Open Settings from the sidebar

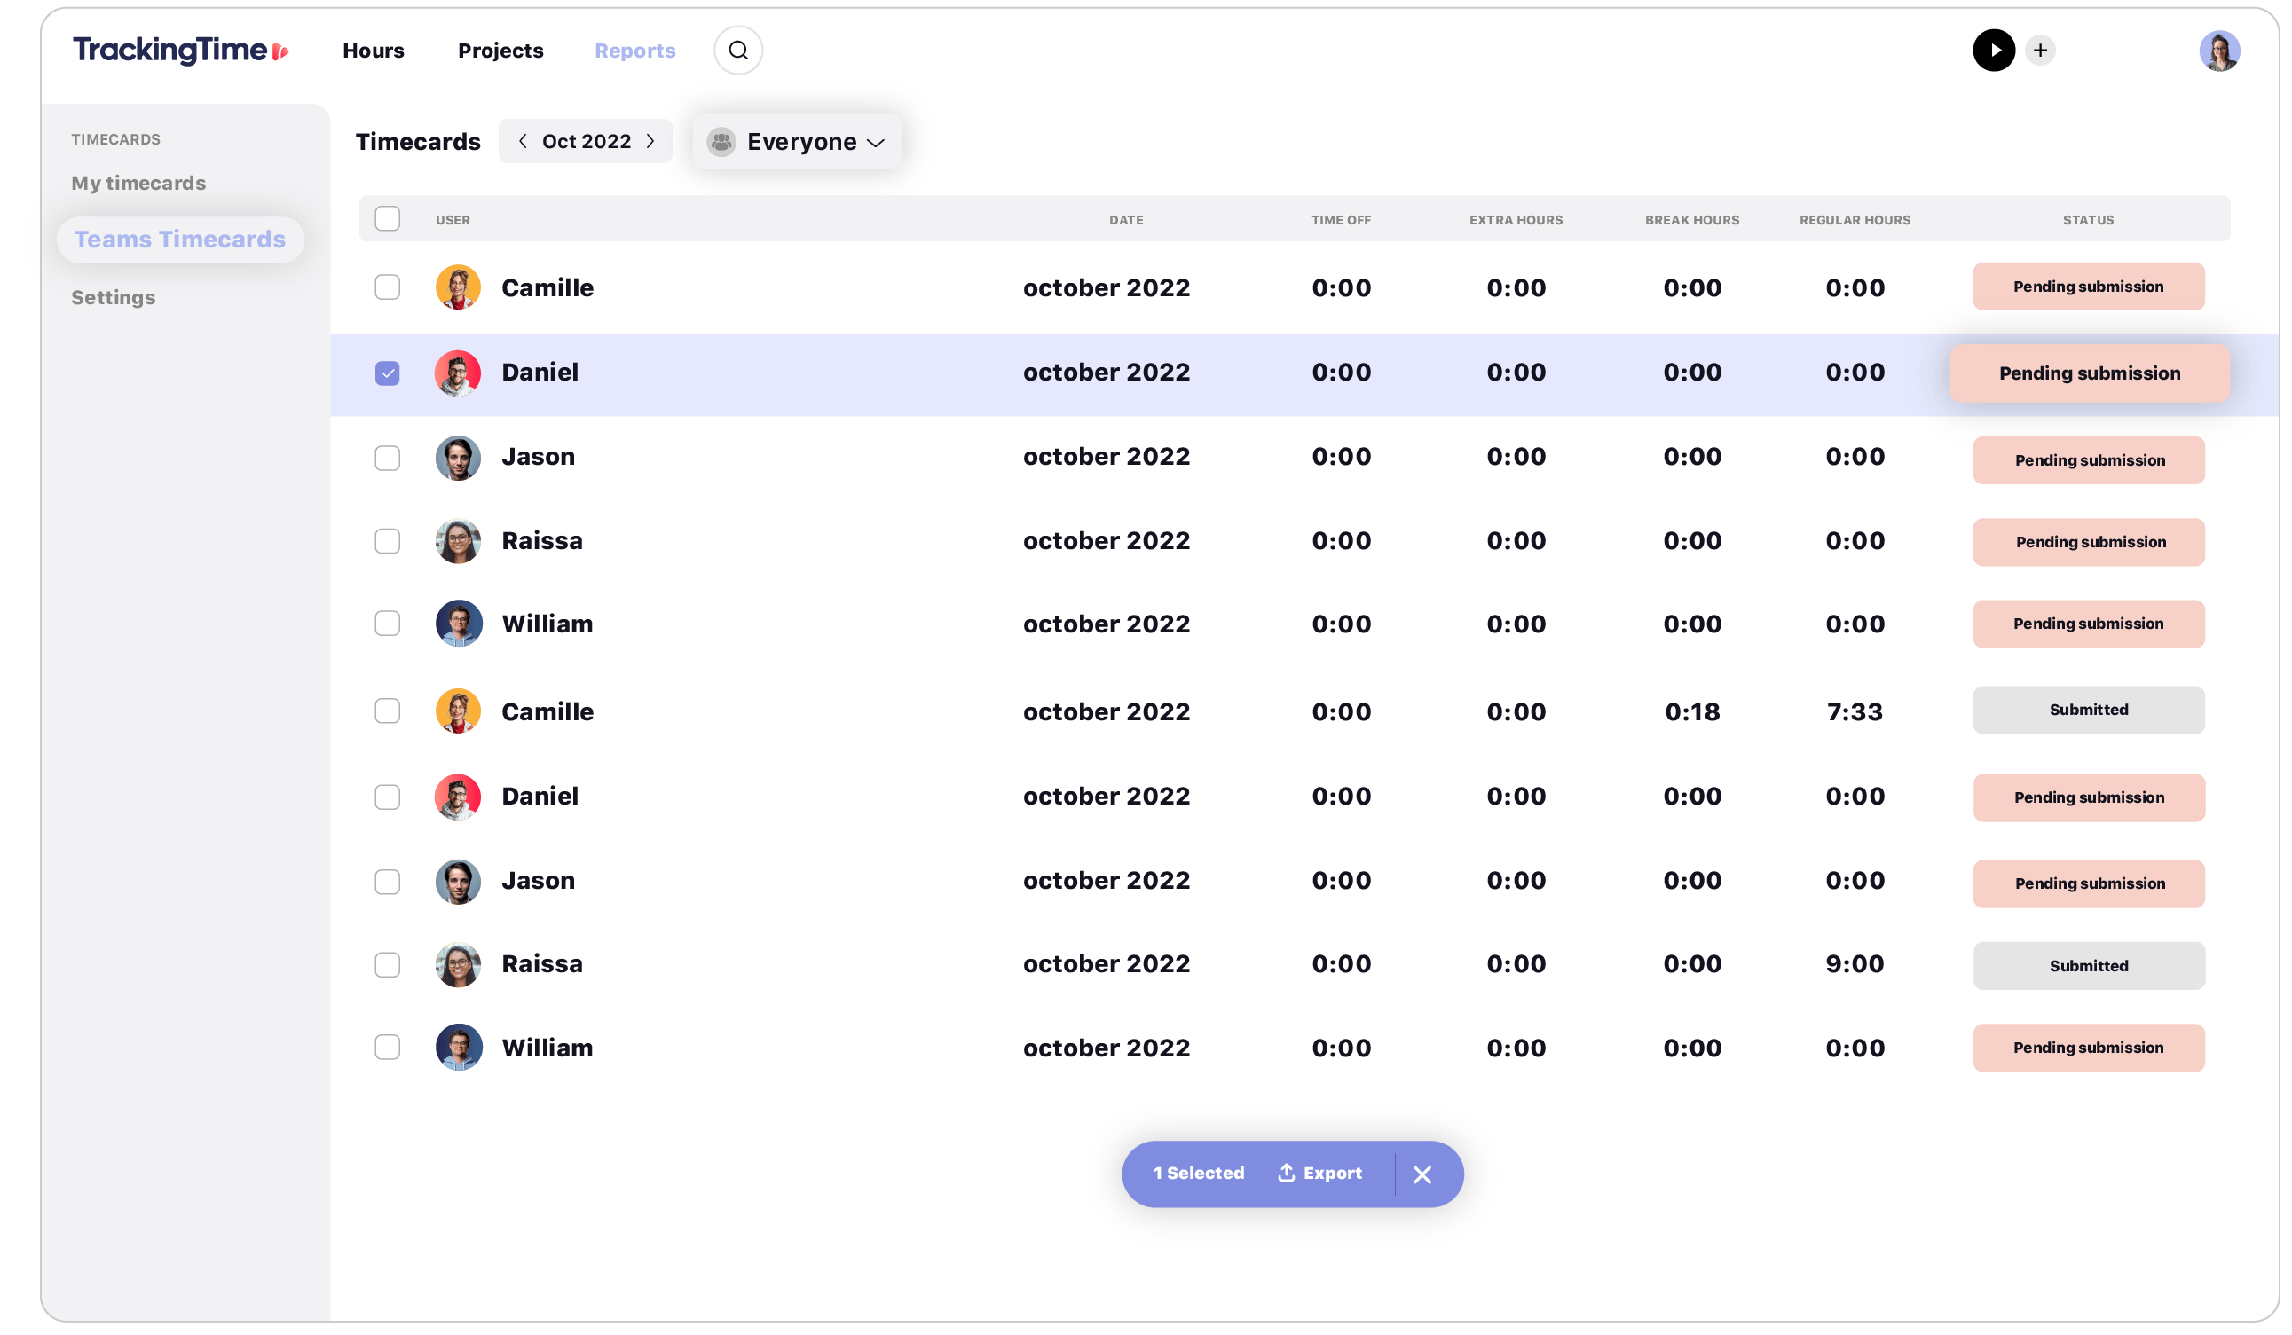click(x=113, y=297)
